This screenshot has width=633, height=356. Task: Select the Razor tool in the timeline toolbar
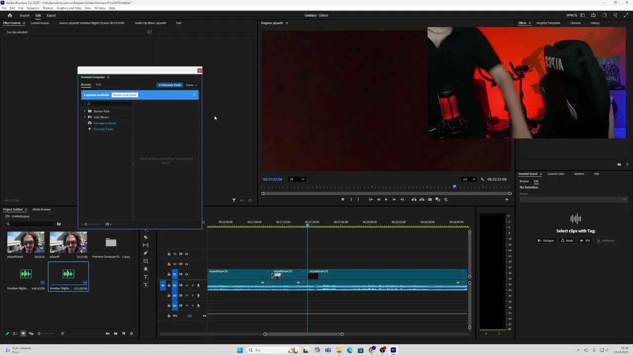145,237
